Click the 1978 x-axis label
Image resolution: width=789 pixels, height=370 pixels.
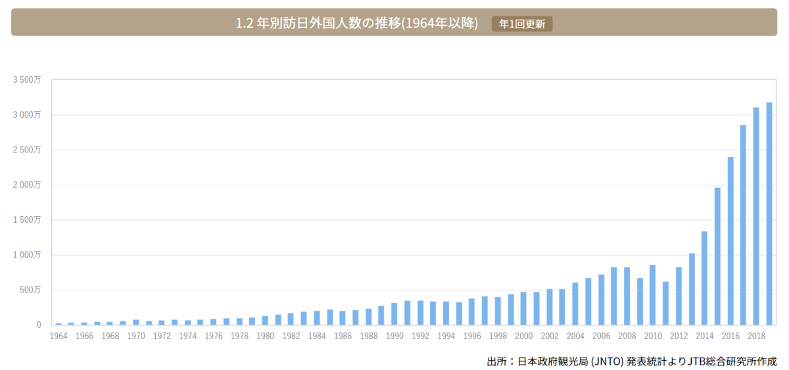coord(239,336)
